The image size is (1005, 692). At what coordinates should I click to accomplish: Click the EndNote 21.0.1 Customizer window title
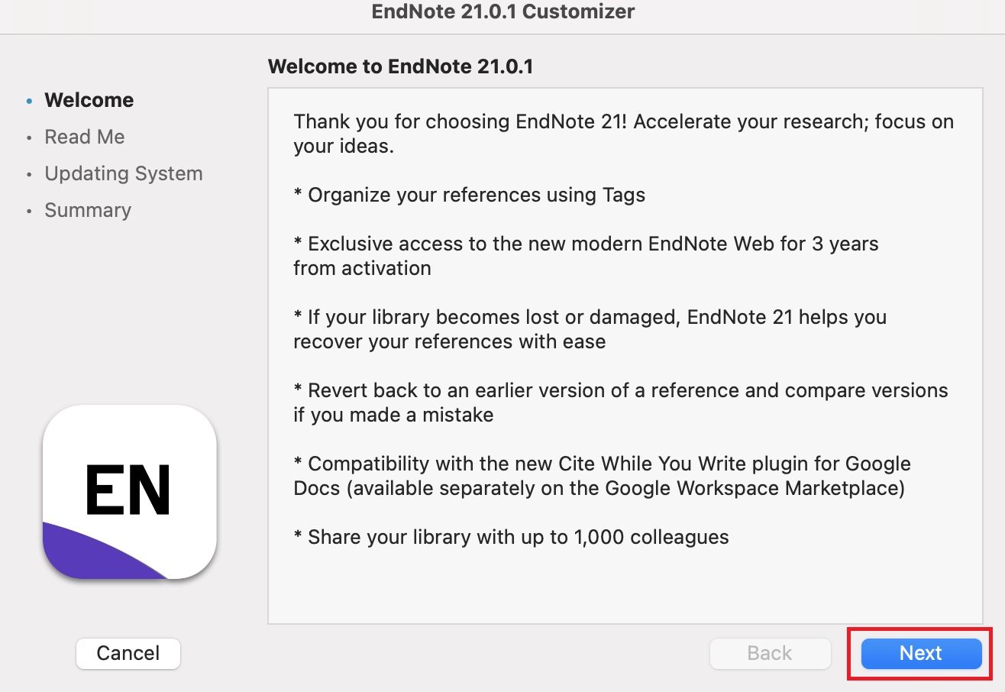(x=503, y=11)
